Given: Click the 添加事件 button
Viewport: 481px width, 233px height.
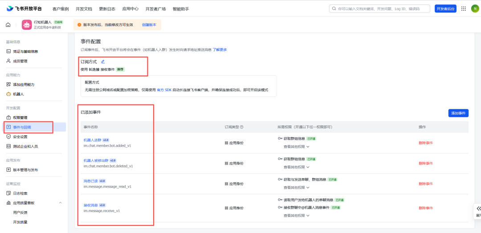Looking at the screenshot, I should pyautogui.click(x=458, y=113).
